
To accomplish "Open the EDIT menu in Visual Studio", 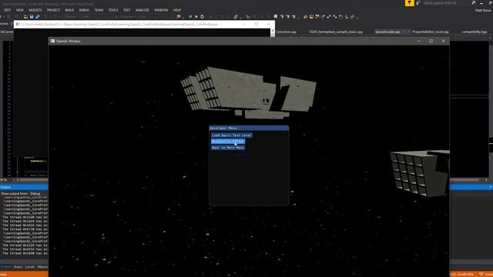I will tap(8, 10).
